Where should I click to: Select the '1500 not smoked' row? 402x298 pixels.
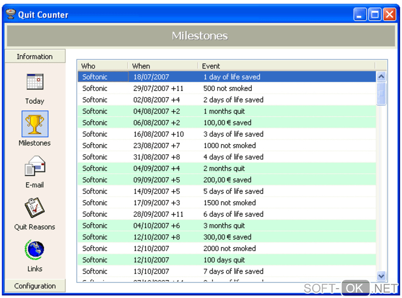click(x=227, y=202)
